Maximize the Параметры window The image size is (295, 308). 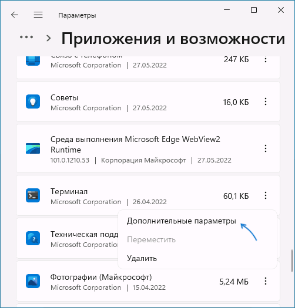(254, 10)
